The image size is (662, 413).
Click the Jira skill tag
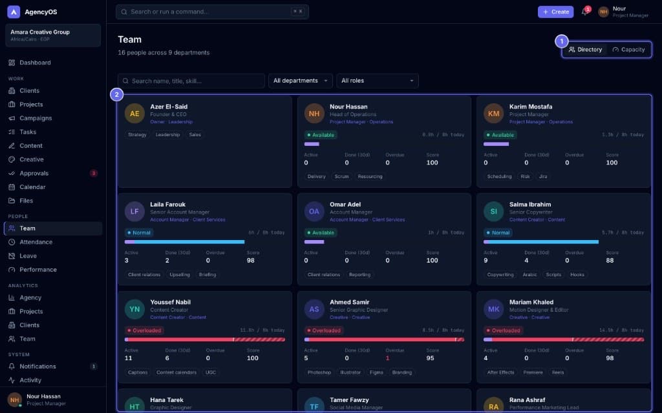coord(543,177)
